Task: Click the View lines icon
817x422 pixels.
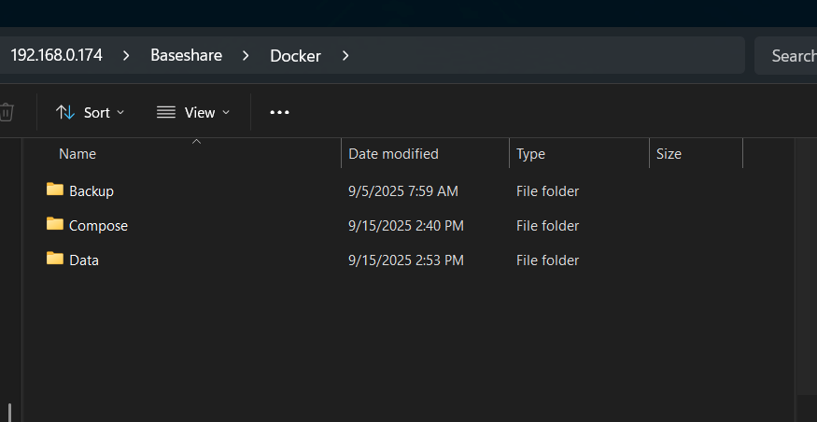Action: (x=166, y=112)
